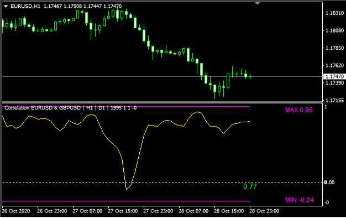Click the lower magenta MIN line
Image resolution: width=346 pixels, height=218 pixels.
click(126, 201)
